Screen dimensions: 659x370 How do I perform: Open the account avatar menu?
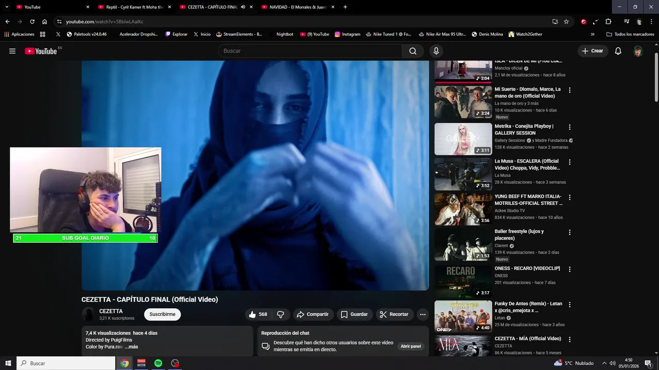(638, 51)
